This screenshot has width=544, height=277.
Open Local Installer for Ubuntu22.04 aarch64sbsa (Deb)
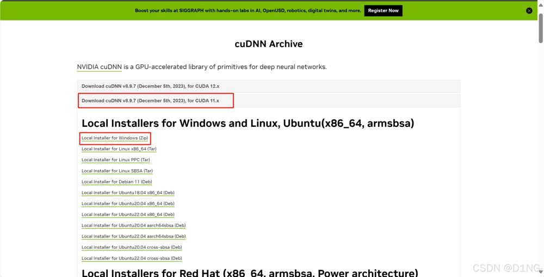pos(134,236)
